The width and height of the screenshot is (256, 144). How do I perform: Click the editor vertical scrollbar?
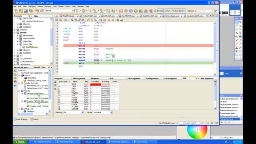(215, 49)
